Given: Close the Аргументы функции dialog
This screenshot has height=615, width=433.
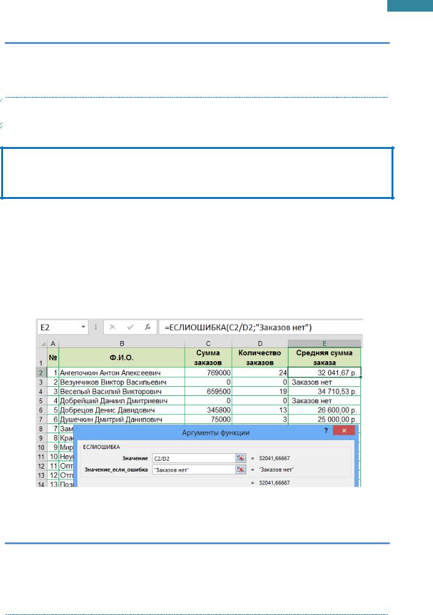Looking at the screenshot, I should (343, 432).
